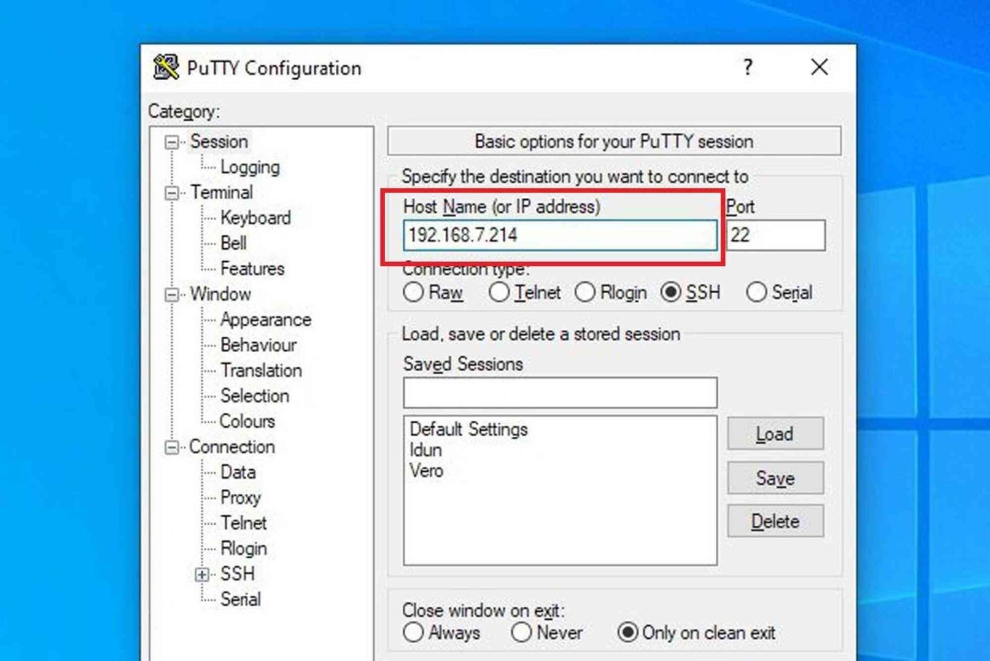
Task: Open the Data settings category
Action: point(238,472)
